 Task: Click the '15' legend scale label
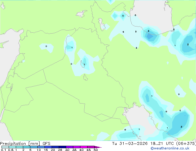click(46, 150)
